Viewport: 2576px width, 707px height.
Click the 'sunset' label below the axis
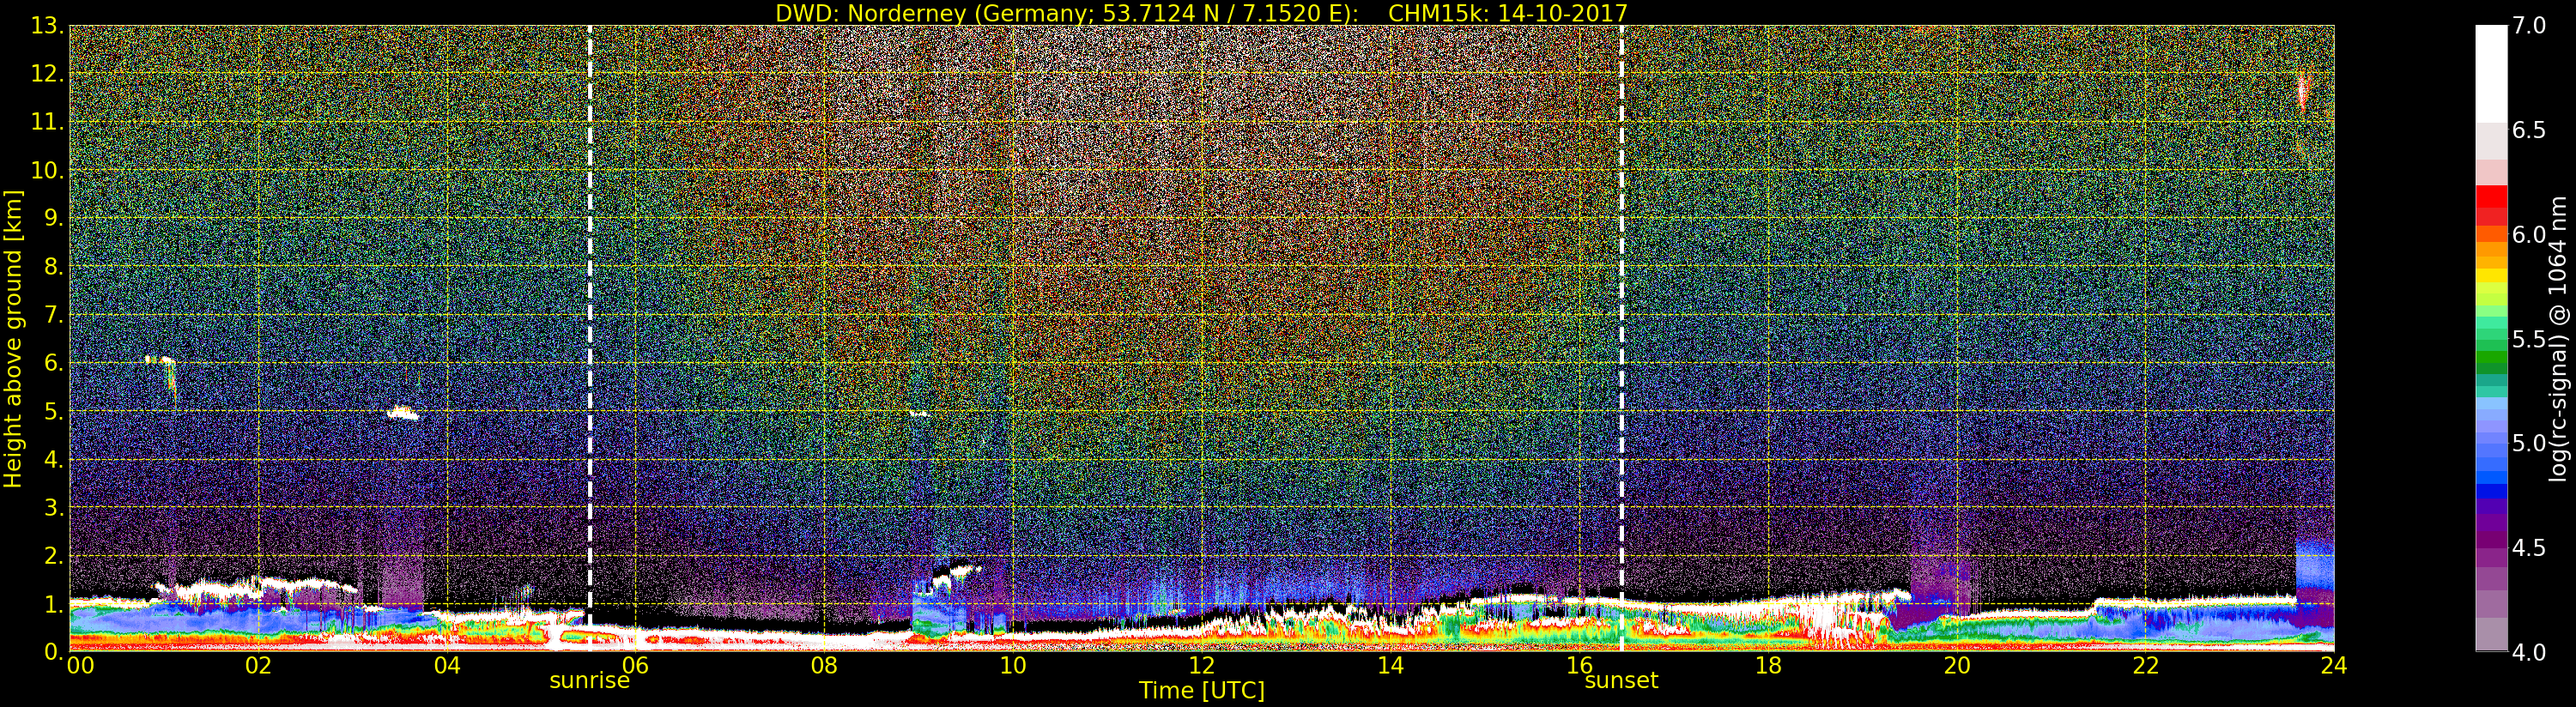pyautogui.click(x=1621, y=681)
